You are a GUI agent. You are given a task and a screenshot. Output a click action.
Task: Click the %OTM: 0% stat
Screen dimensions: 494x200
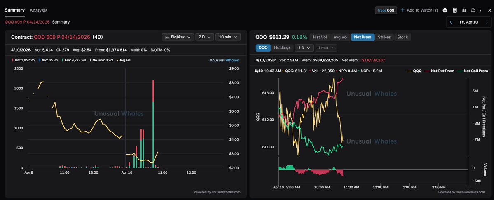tap(161, 50)
